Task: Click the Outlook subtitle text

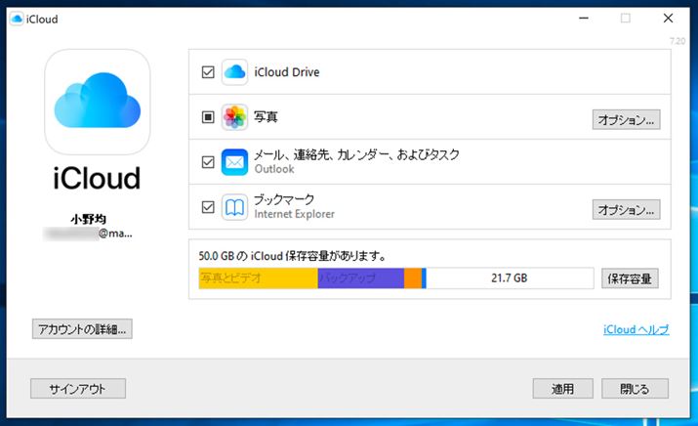Action: [x=274, y=169]
